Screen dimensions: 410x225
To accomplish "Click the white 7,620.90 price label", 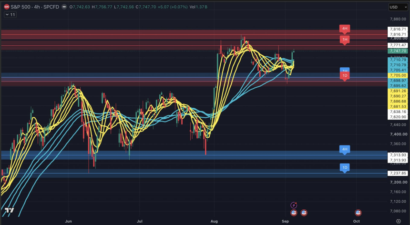I will coord(398,117).
